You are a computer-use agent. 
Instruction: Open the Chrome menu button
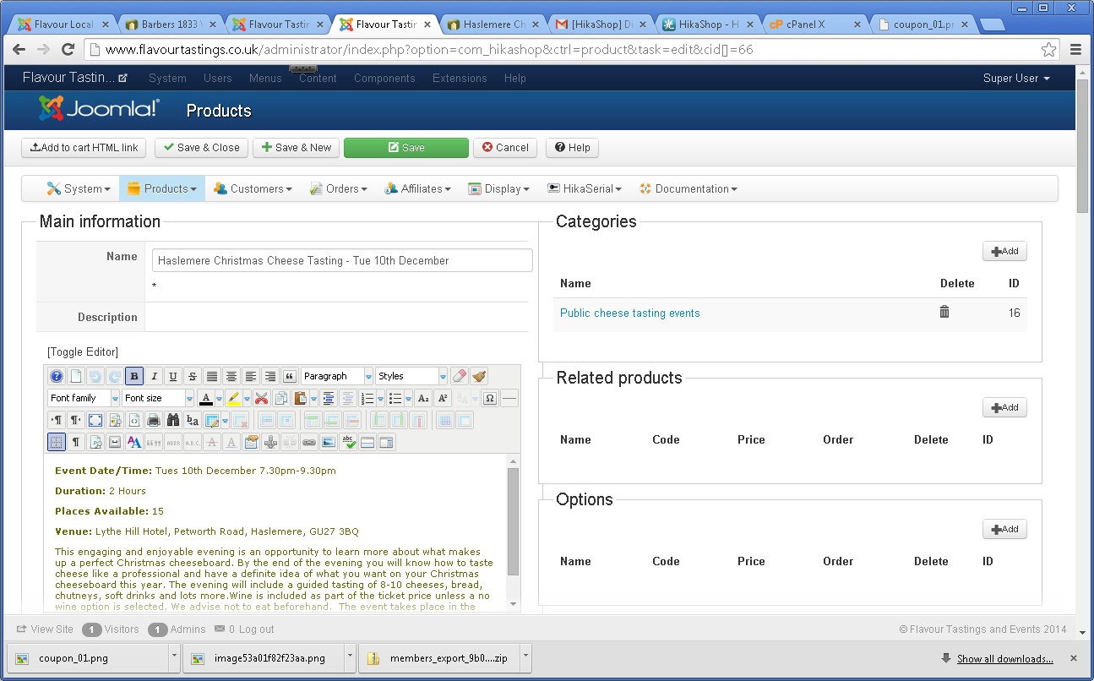click(1075, 49)
